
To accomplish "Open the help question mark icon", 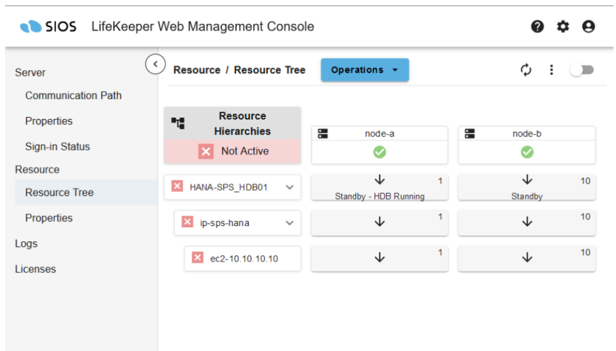I will pyautogui.click(x=537, y=26).
